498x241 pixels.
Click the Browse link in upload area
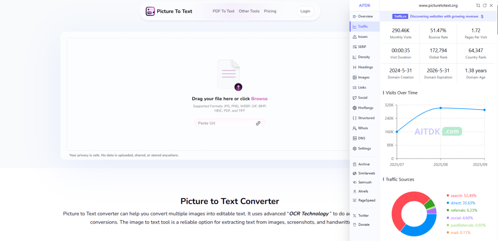pos(260,99)
